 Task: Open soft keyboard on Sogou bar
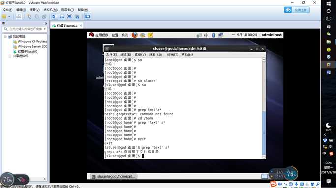[x=302, y=184]
